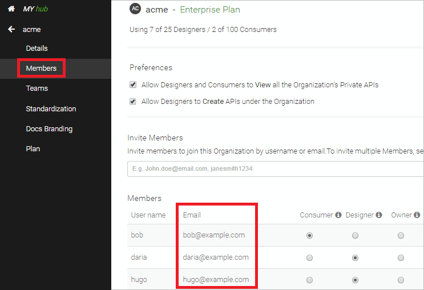Toggle the Allow View Private APIs checkbox
Viewport: 424px width, 290px height.
(x=133, y=84)
